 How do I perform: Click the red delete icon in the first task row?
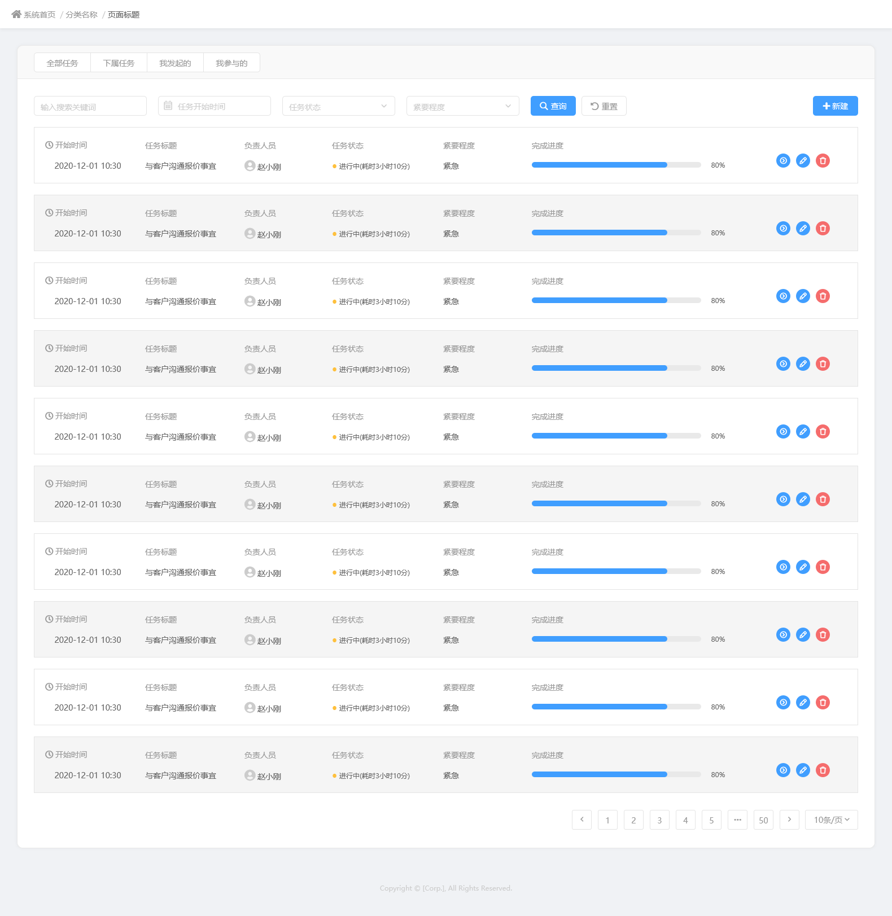tap(823, 161)
